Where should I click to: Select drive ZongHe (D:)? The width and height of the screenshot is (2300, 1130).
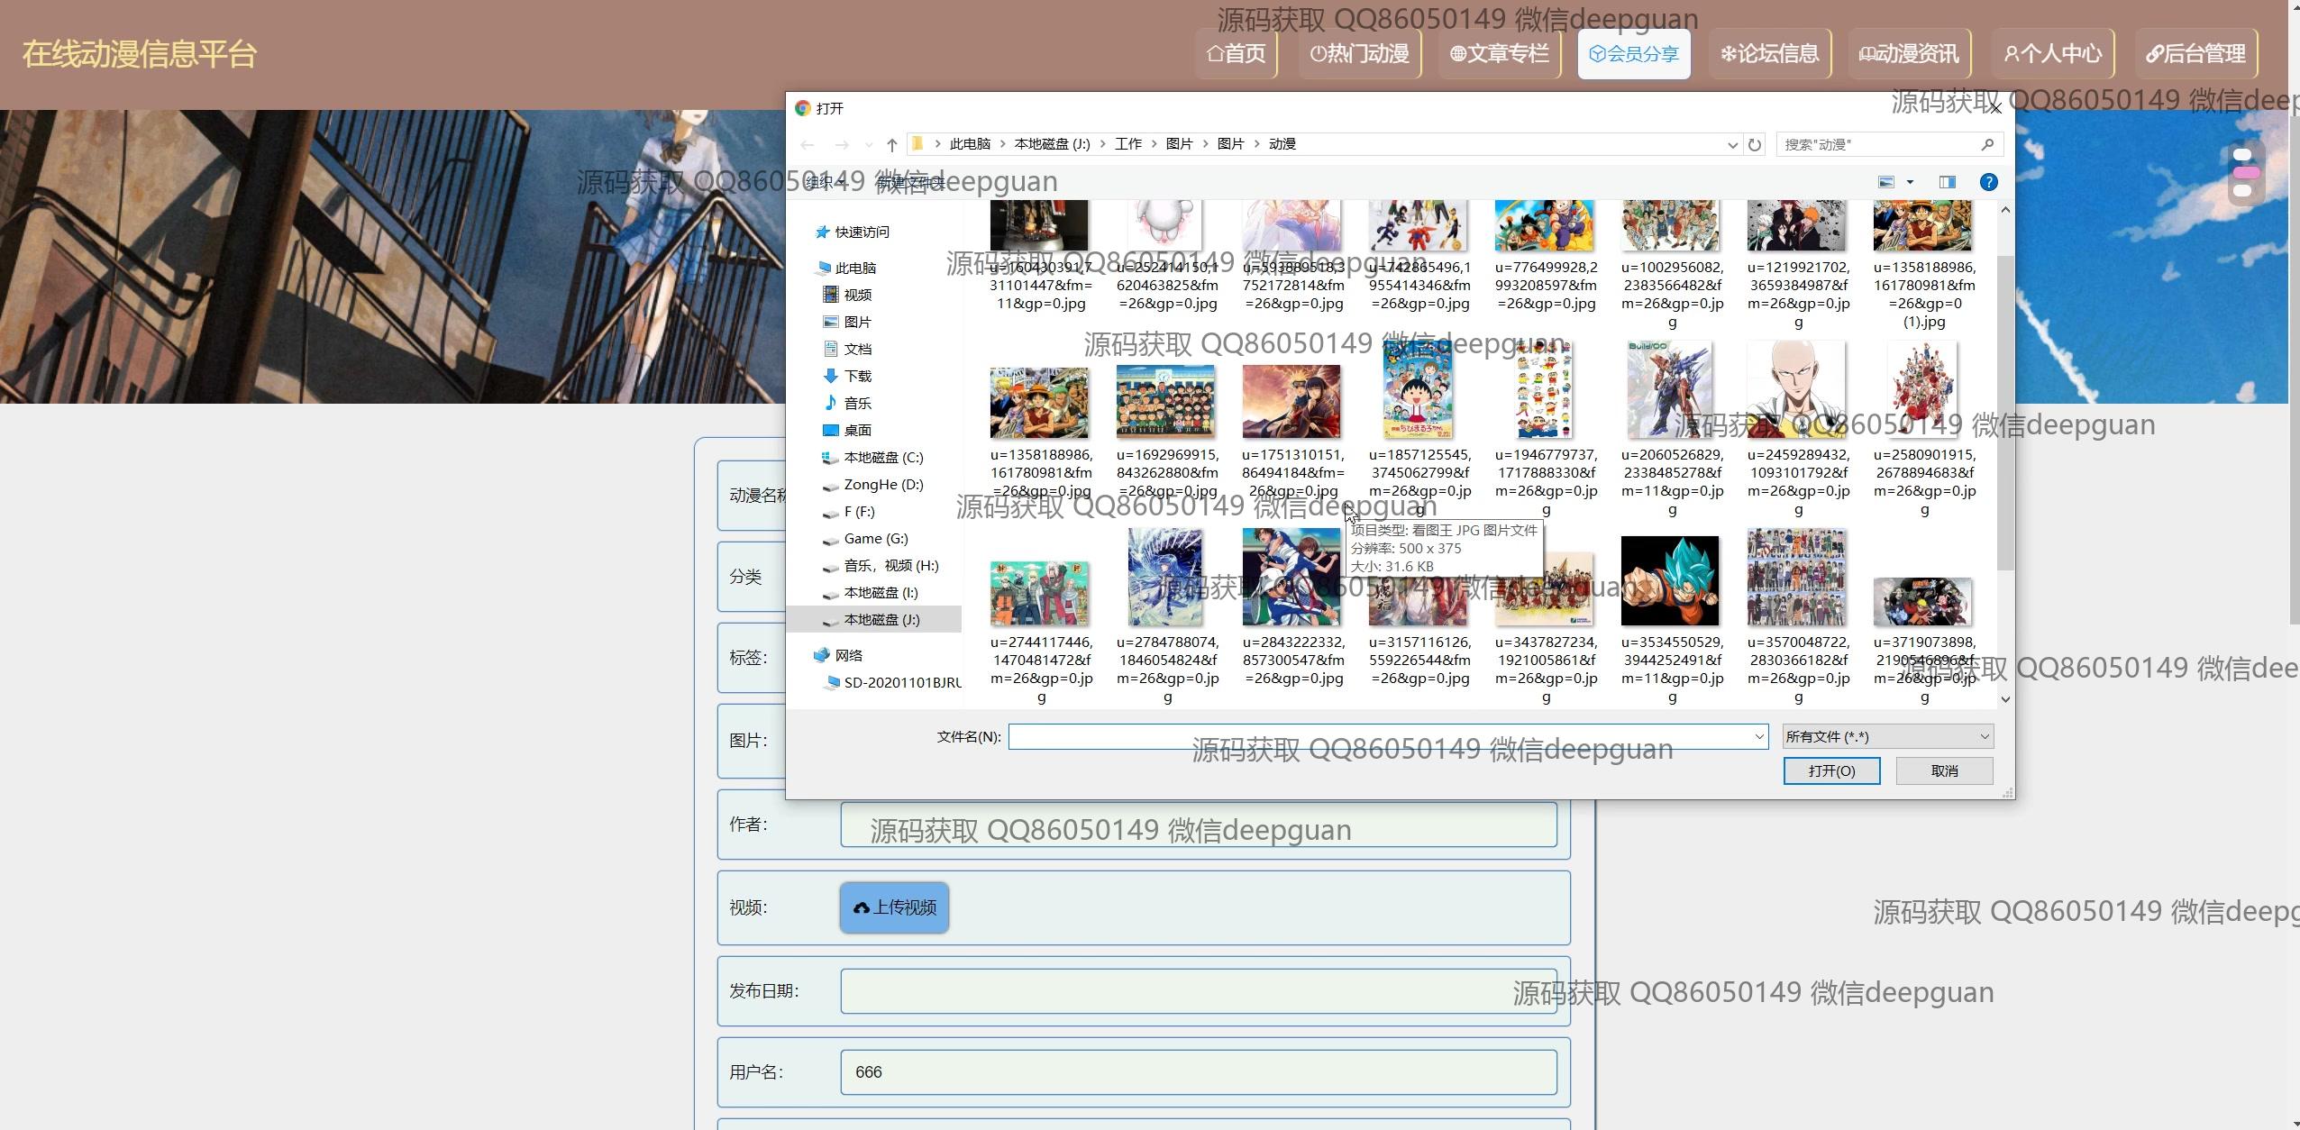pyautogui.click(x=883, y=484)
